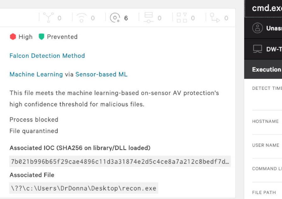Viewport: 282px width, 199px height.
Task: Click the red High severity hexagon icon
Action: click(x=13, y=37)
